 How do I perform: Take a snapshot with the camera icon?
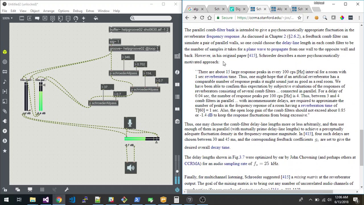click(177, 122)
